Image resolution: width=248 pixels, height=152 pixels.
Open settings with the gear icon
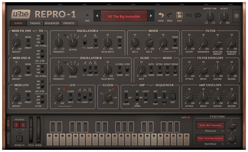[237, 16]
